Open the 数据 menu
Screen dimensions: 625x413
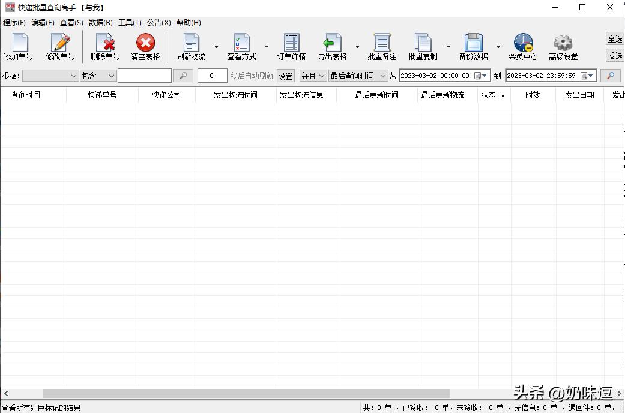click(x=100, y=22)
